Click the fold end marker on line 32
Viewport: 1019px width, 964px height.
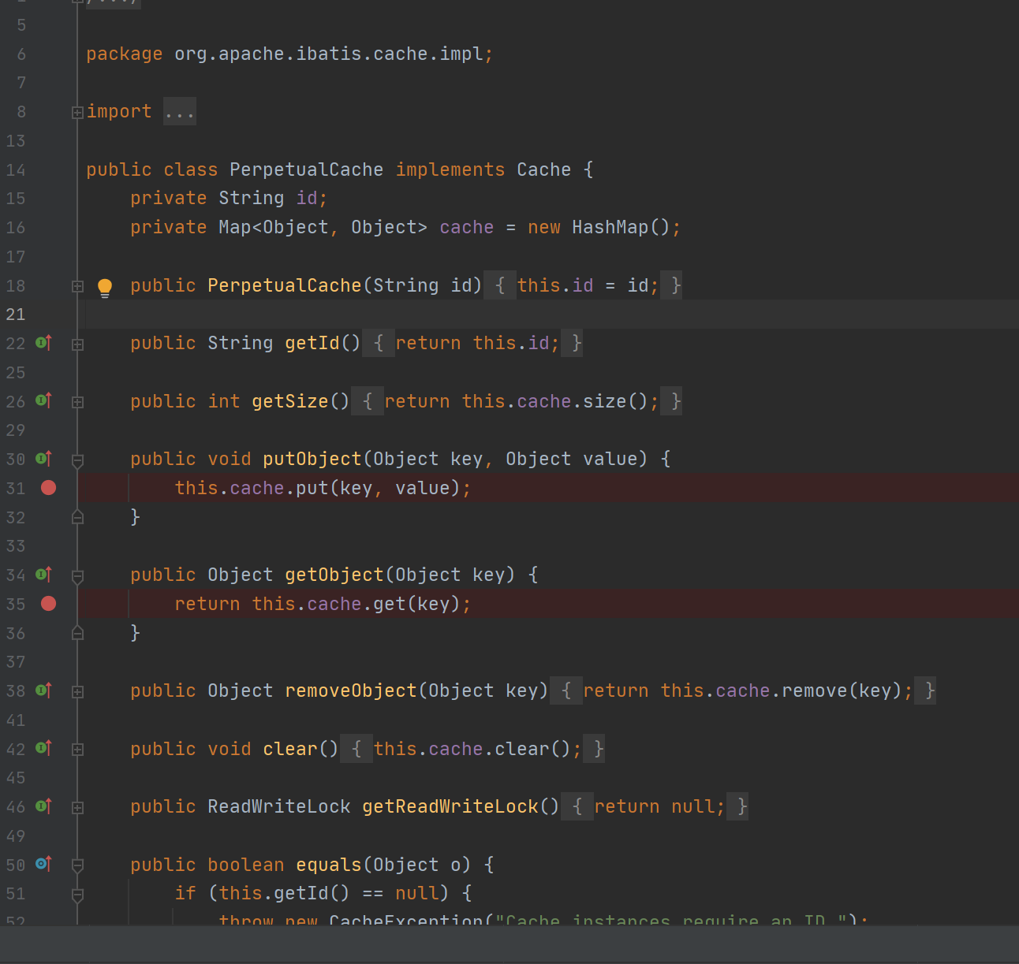coord(77,517)
